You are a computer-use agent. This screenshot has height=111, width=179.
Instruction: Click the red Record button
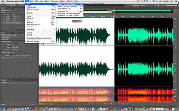tap(115, 104)
